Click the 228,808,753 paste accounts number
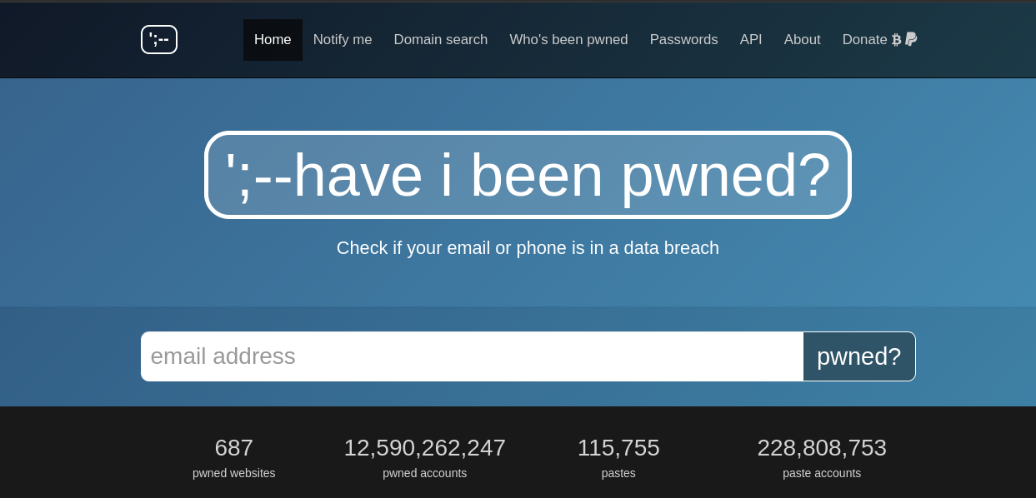Viewport: 1036px width, 498px height. coord(822,448)
